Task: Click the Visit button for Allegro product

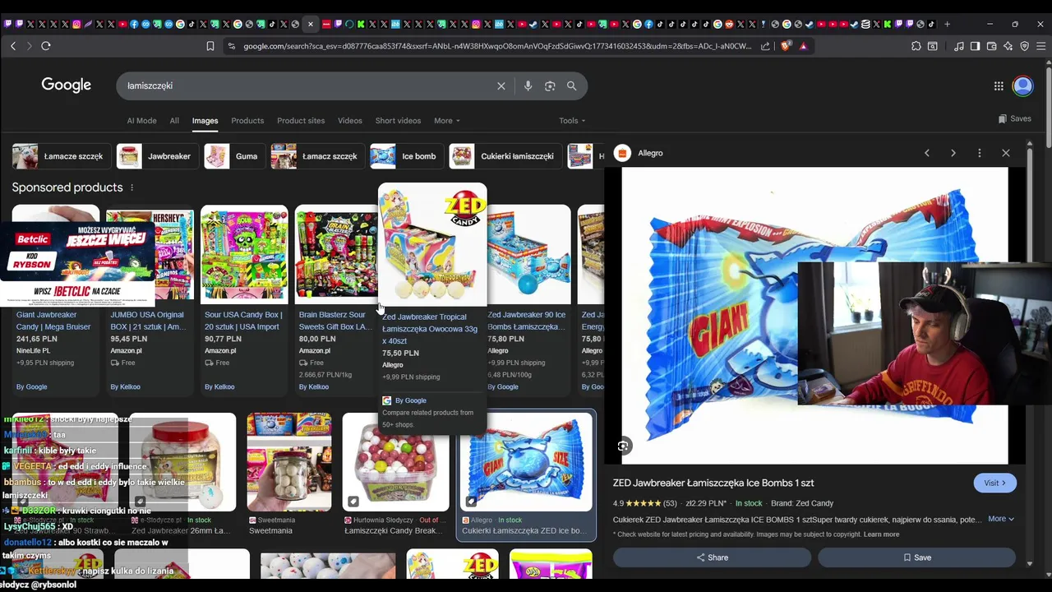Action: tap(994, 483)
